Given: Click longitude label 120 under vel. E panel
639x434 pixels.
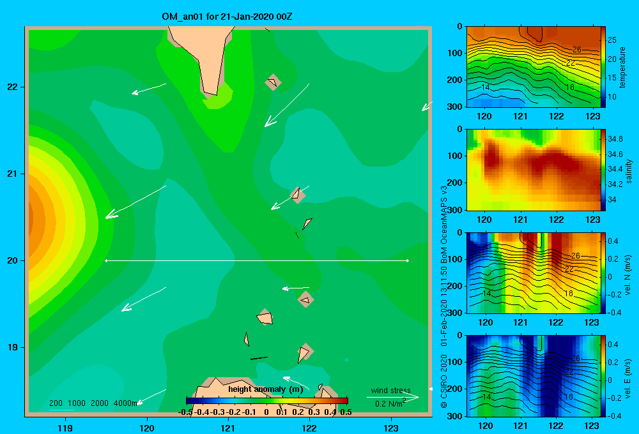Looking at the screenshot, I should click(486, 426).
